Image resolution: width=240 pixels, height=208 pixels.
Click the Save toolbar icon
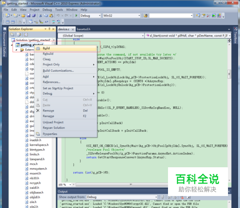29,15
